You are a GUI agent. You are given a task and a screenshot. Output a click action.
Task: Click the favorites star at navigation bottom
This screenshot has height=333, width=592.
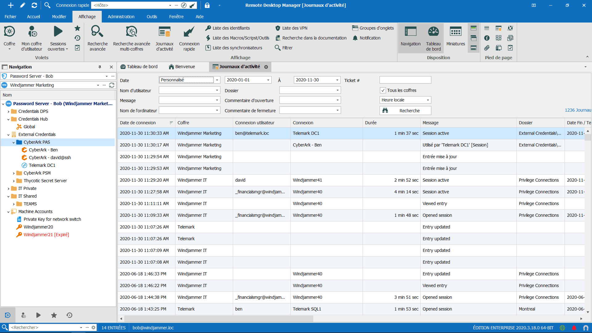(54, 315)
